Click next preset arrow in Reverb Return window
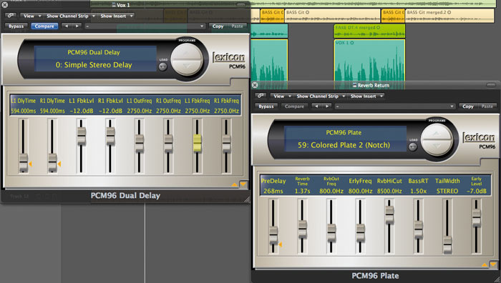Viewport: 501px width, 283px height. coord(327,106)
